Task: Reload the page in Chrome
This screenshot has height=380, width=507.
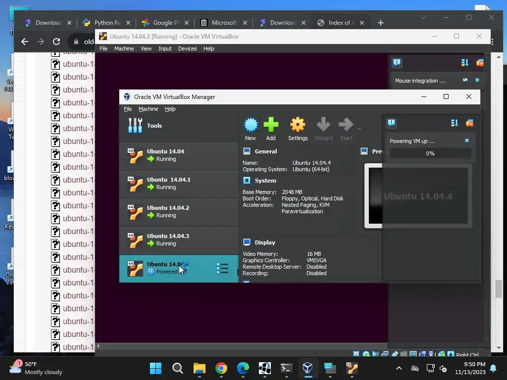Action: [x=56, y=42]
